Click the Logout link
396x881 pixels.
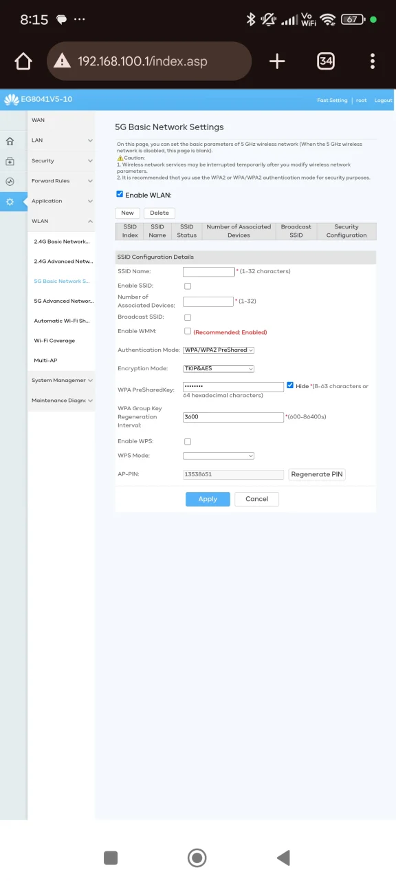[383, 100]
